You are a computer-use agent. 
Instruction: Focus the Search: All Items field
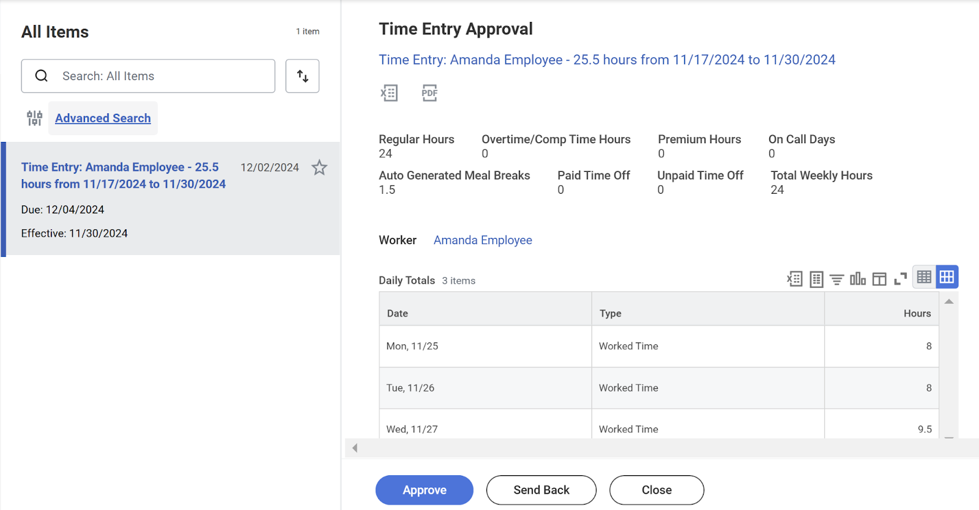click(x=148, y=76)
